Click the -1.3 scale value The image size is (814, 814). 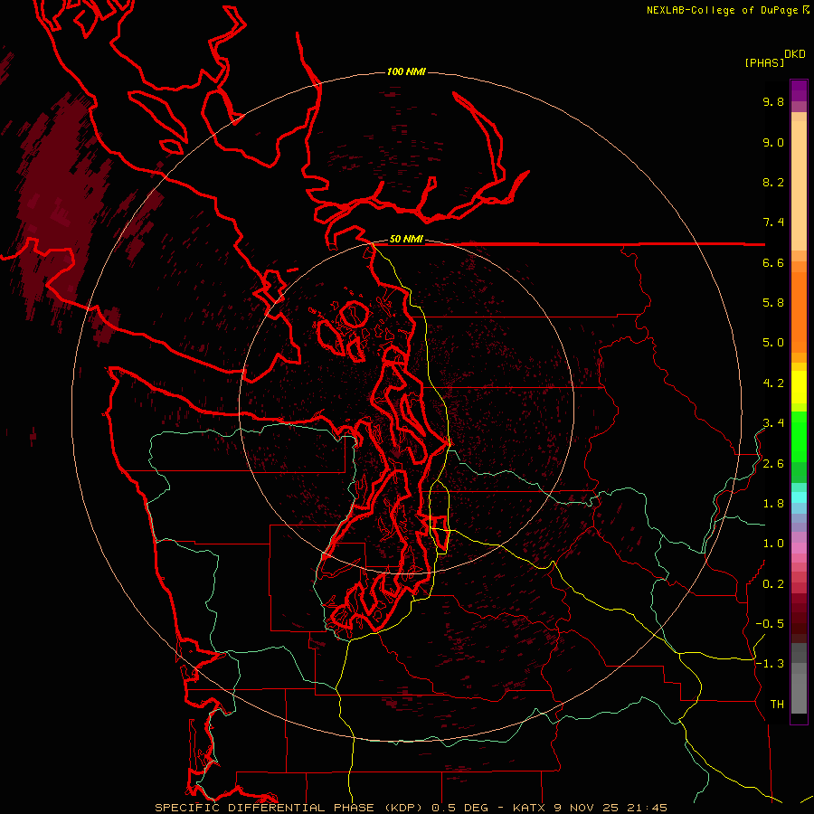(x=770, y=664)
